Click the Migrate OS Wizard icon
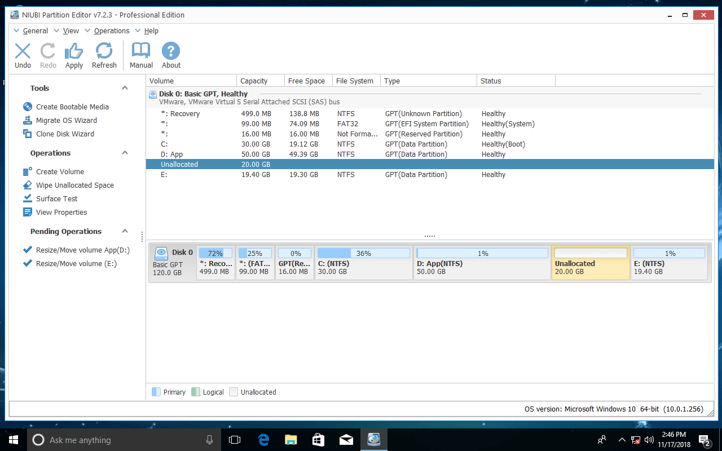 27,120
